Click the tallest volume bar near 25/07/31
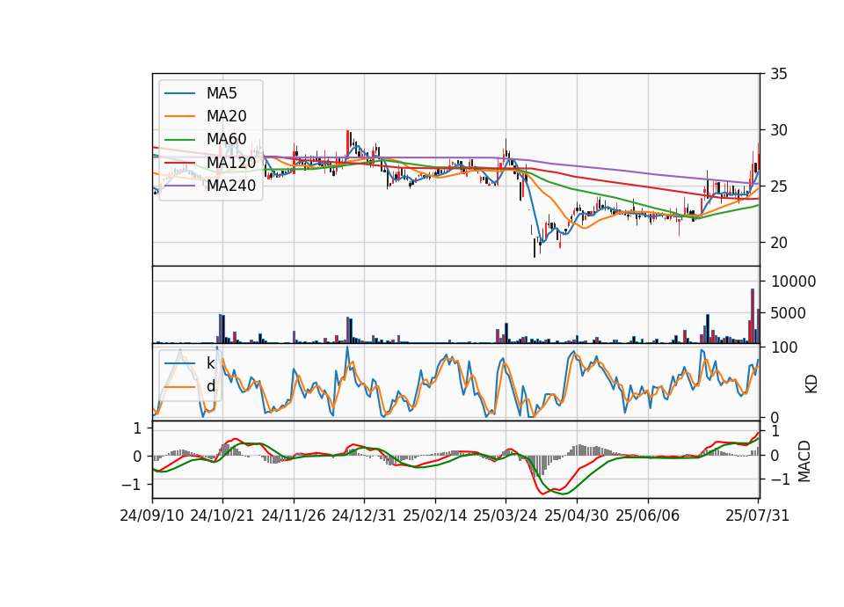This screenshot has height=607, width=844. tap(753, 316)
